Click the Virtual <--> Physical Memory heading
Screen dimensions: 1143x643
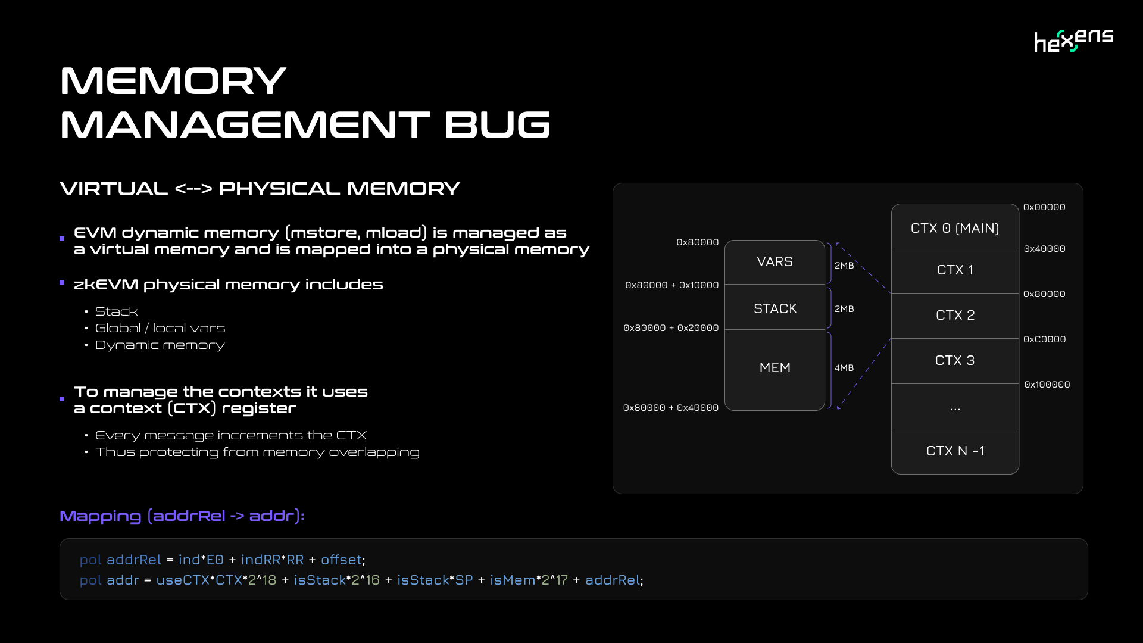260,189
